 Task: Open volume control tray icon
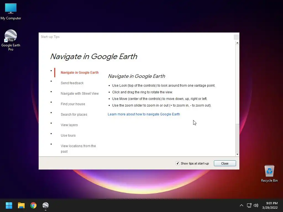[x=256, y=205]
